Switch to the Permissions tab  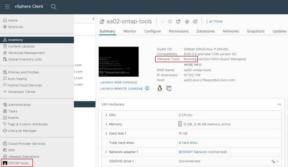179,31
